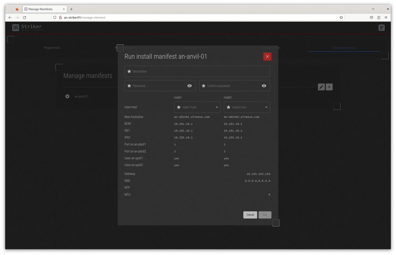The image size is (396, 255).
Task: Expand the node2 host dropdown
Action: [x=247, y=107]
